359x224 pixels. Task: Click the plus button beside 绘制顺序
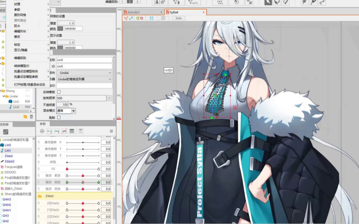click(x=110, y=98)
